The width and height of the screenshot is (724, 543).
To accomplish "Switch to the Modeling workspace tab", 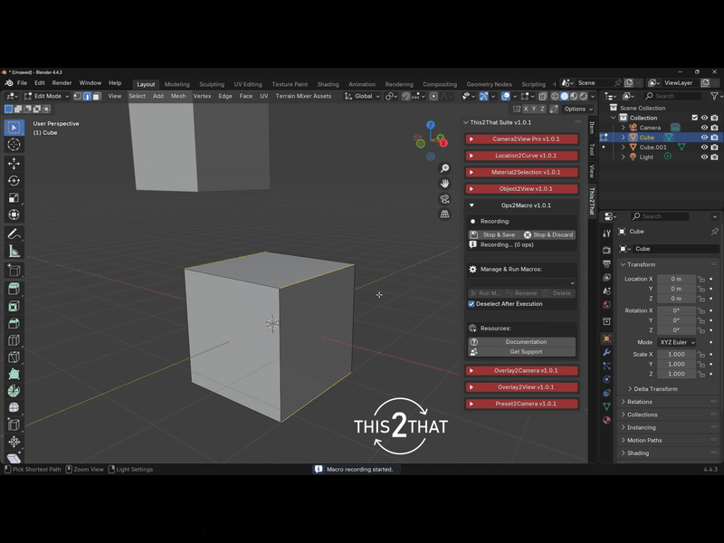I will coord(176,84).
